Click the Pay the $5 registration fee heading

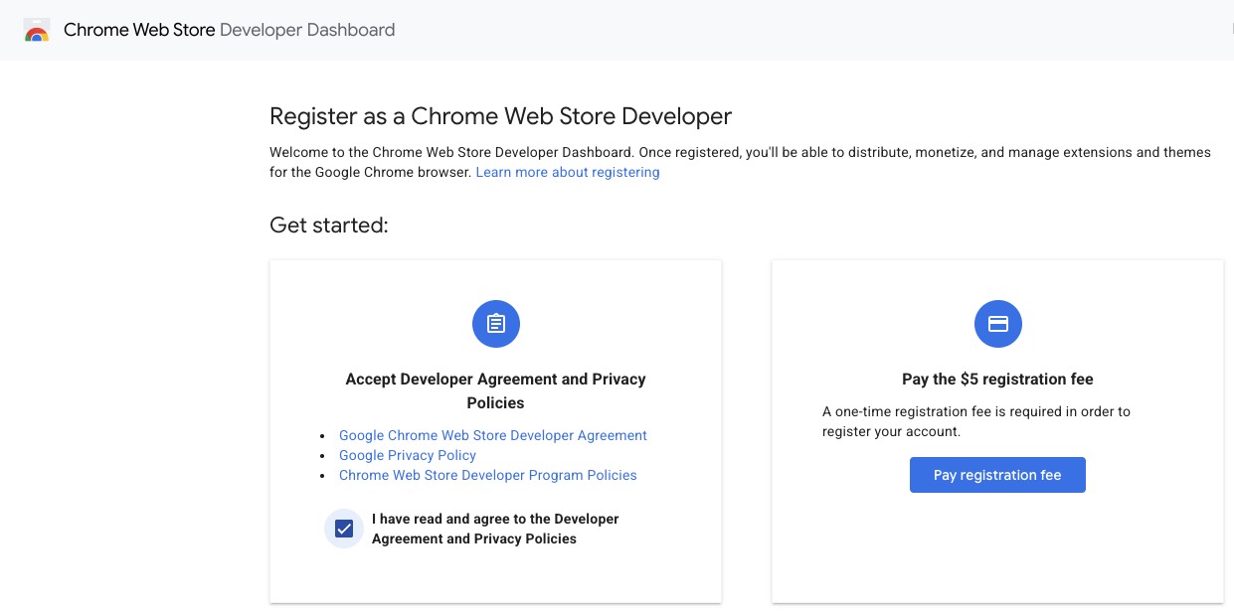click(x=997, y=379)
